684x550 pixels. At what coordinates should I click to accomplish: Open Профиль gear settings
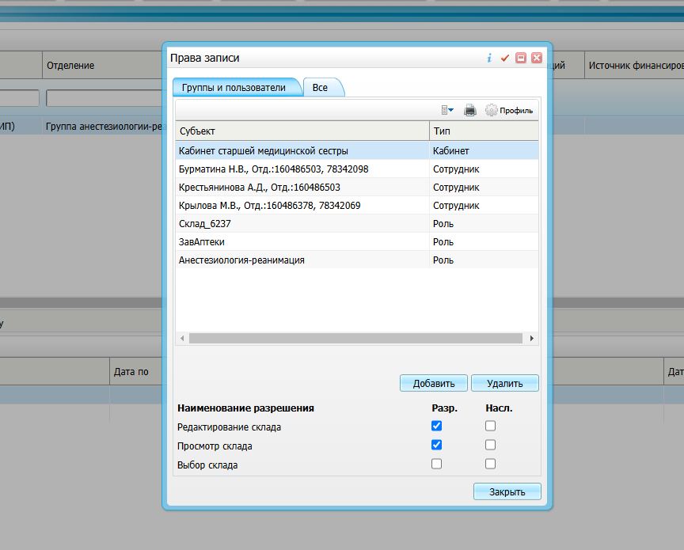509,111
